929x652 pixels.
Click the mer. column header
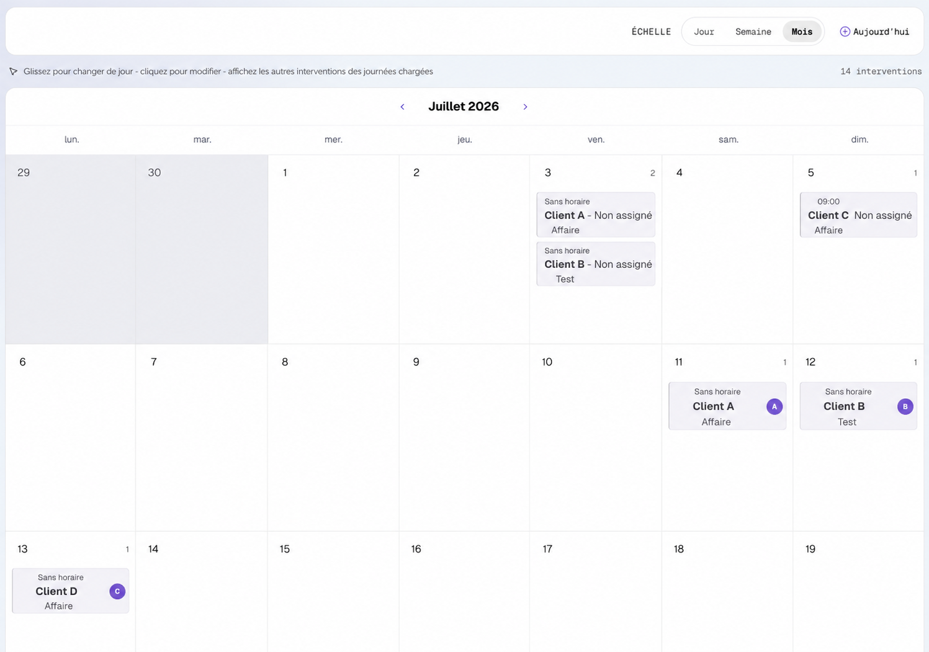(333, 140)
